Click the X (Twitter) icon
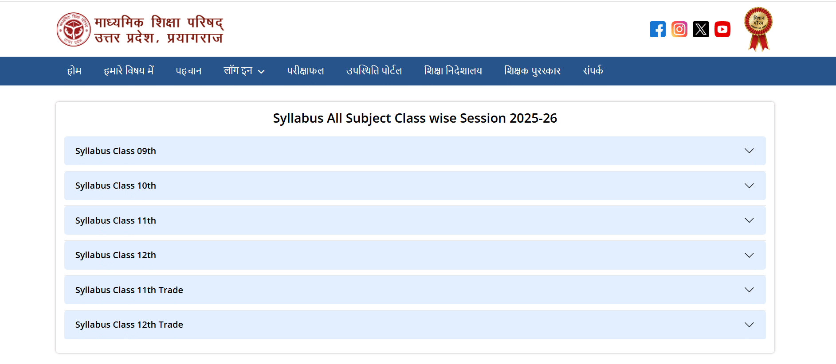The width and height of the screenshot is (836, 364). 701,29
